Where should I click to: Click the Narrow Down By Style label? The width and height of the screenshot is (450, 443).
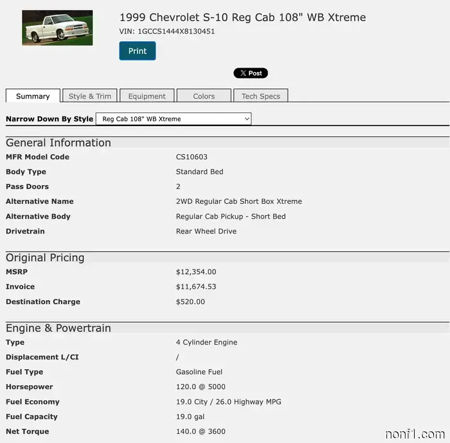click(50, 119)
